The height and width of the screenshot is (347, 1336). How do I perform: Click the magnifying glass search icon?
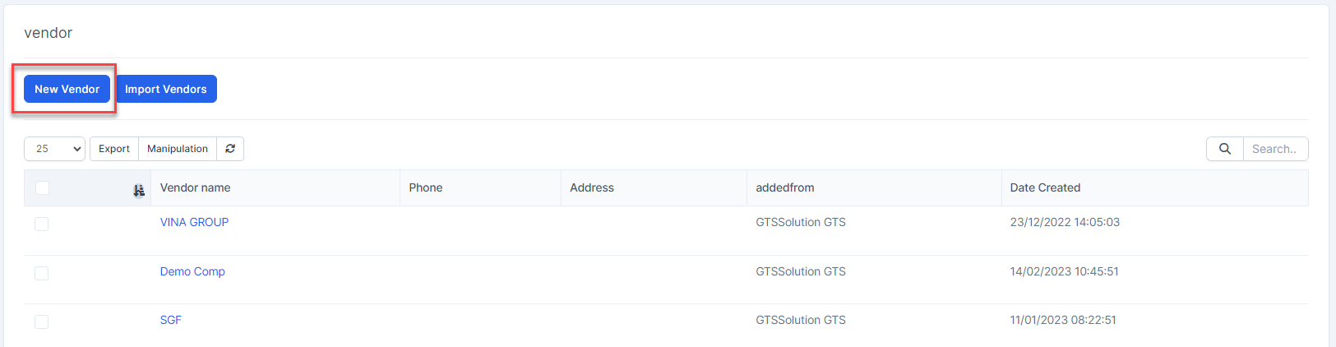pyautogui.click(x=1224, y=149)
